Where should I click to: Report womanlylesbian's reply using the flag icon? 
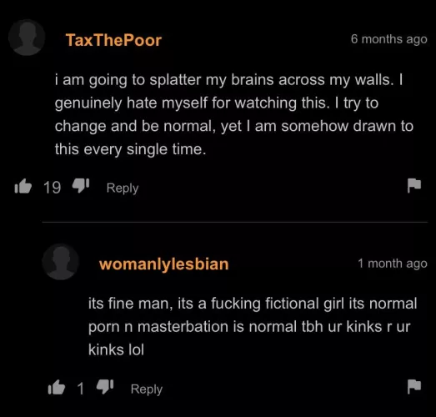pyautogui.click(x=414, y=387)
